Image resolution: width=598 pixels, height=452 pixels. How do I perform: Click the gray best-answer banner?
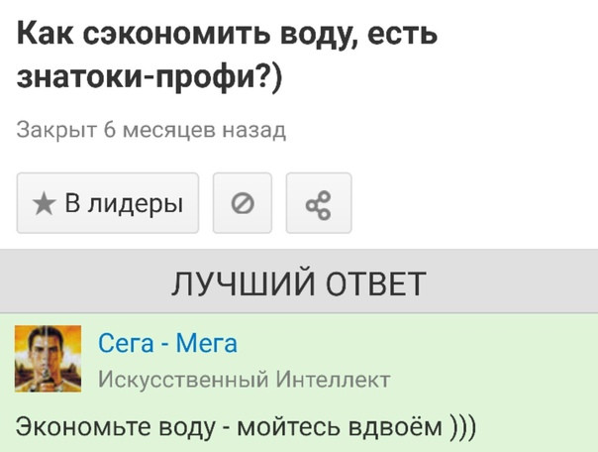coord(299,282)
